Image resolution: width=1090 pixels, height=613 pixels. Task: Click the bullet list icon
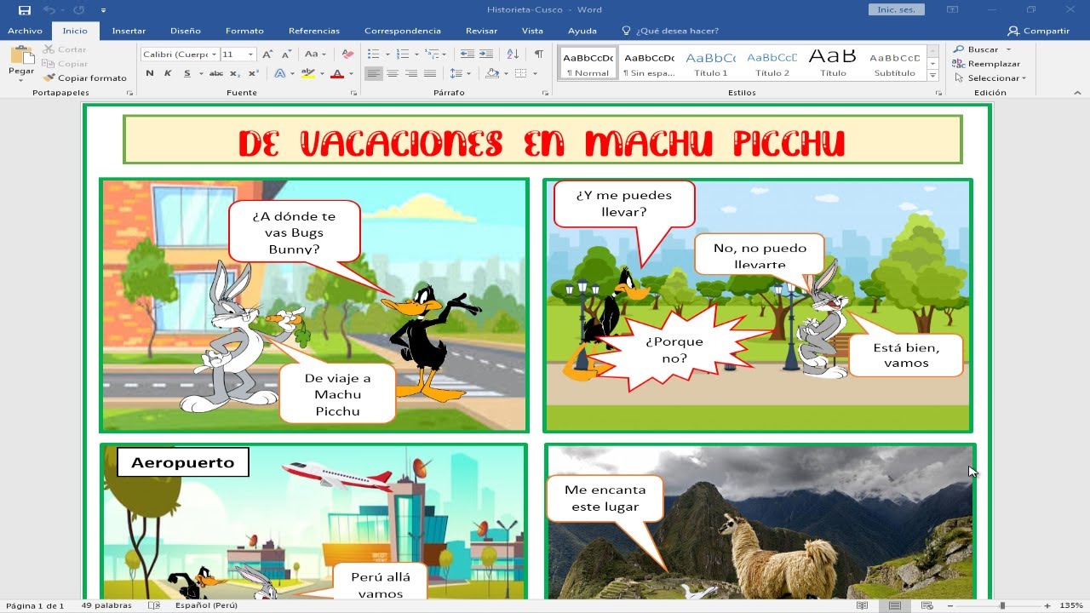coord(373,54)
